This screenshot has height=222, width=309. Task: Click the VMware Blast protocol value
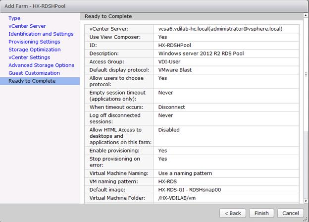175,70
